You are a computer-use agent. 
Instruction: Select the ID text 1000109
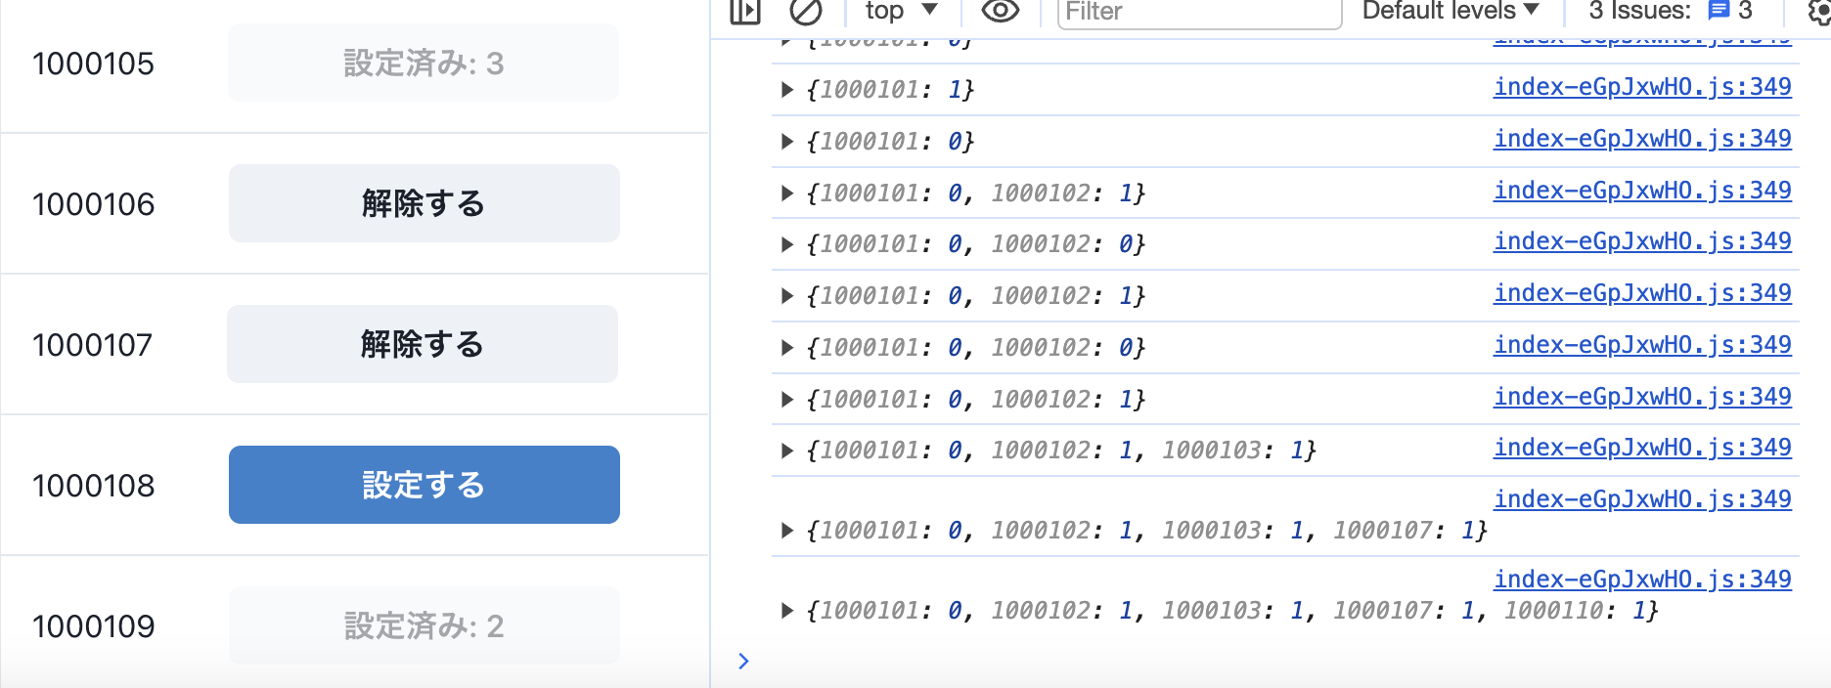pos(93,626)
